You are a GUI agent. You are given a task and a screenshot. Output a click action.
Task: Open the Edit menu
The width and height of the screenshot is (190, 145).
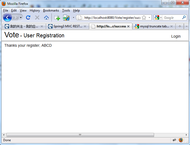coord(14,10)
